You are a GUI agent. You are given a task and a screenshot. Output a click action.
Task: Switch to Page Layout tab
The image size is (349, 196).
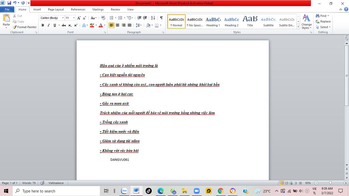coord(56,9)
